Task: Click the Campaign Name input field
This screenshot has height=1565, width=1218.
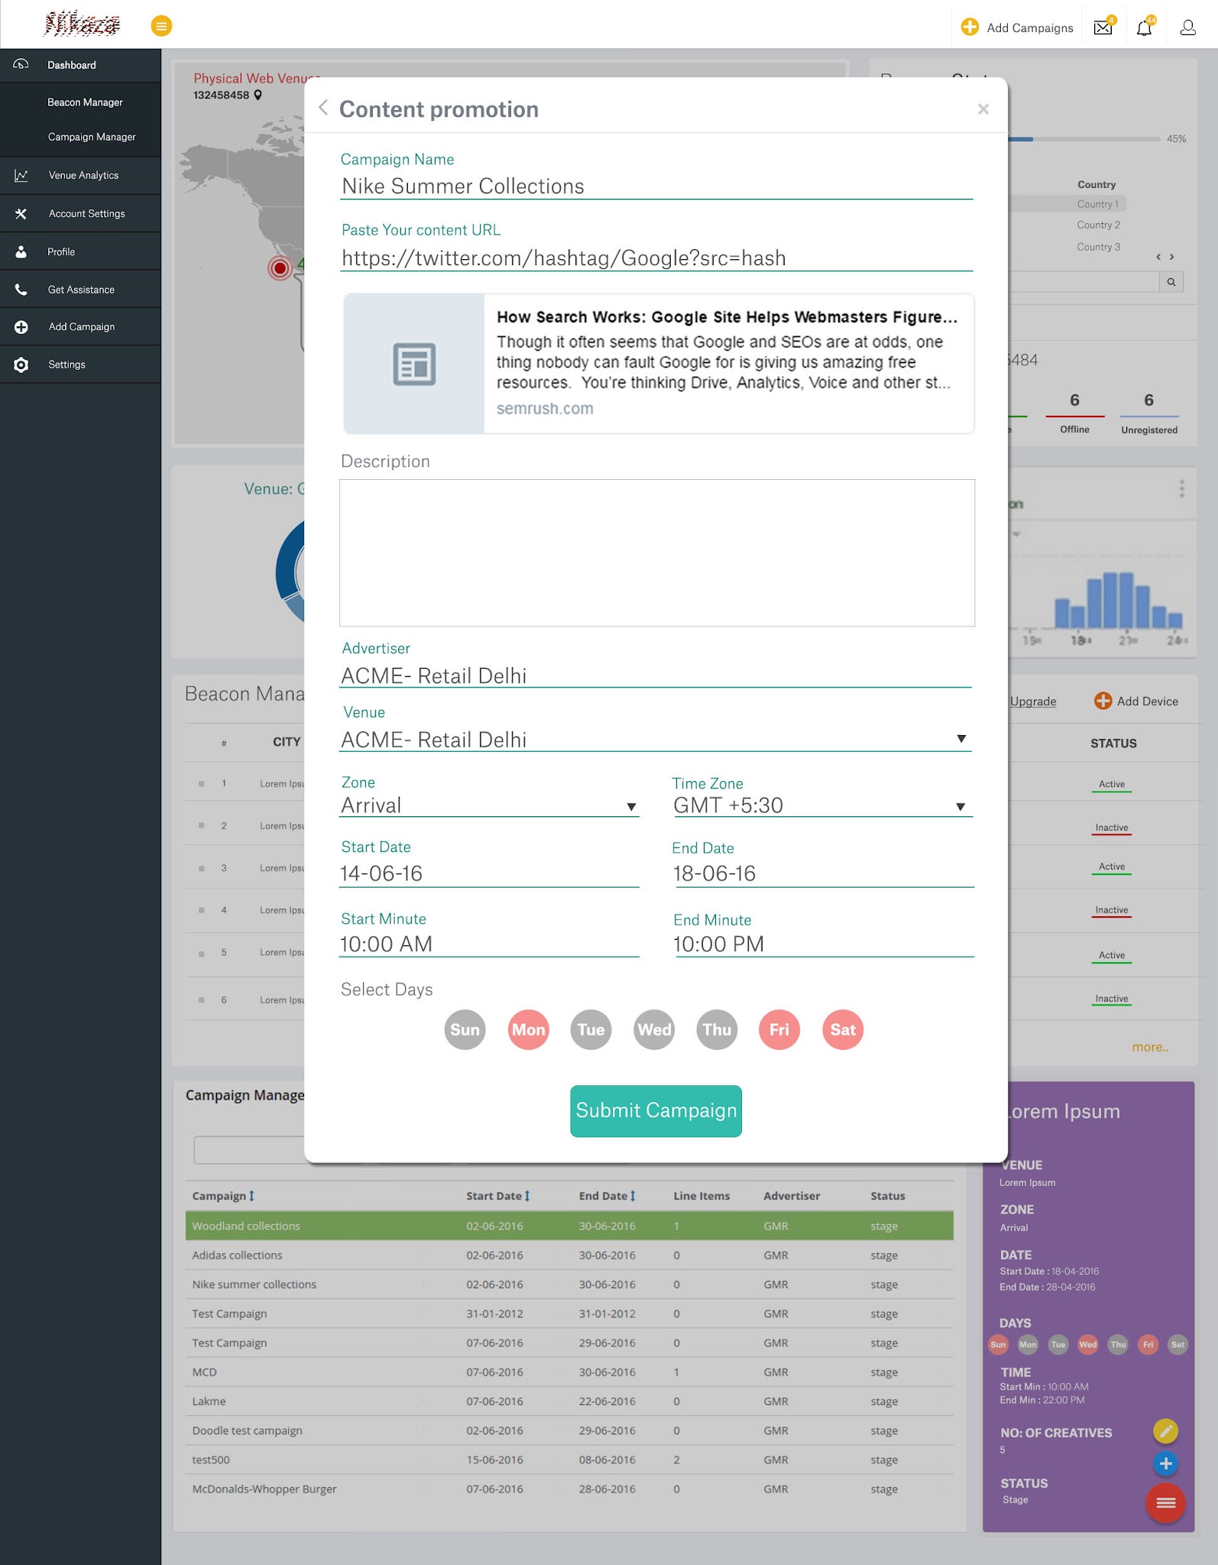Action: coord(656,186)
